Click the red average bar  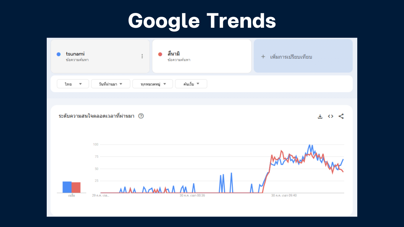pyautogui.click(x=76, y=187)
